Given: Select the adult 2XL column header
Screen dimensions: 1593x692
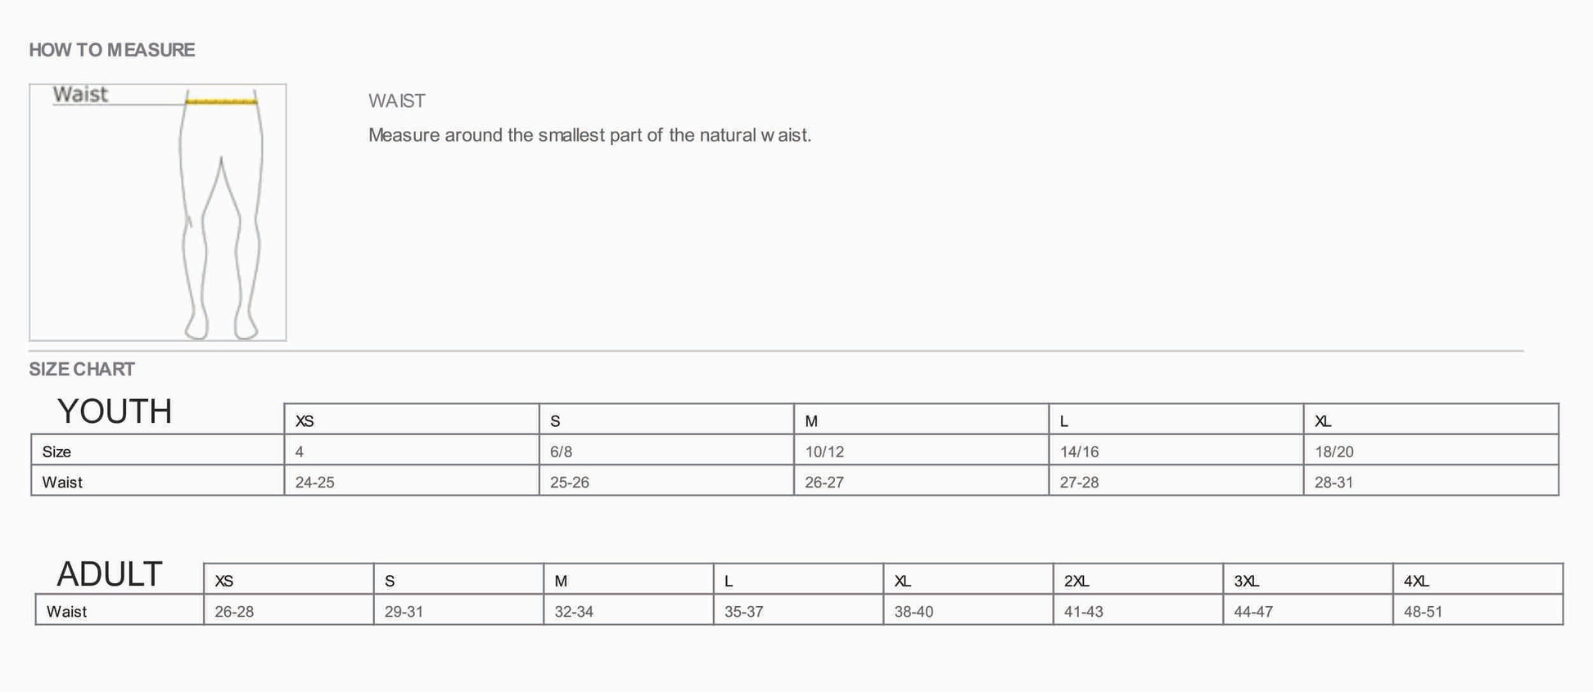Looking at the screenshot, I should point(1076,581).
